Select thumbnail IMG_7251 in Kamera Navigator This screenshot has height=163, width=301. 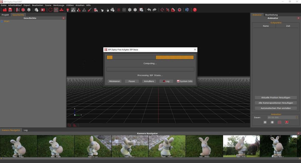click(241, 146)
